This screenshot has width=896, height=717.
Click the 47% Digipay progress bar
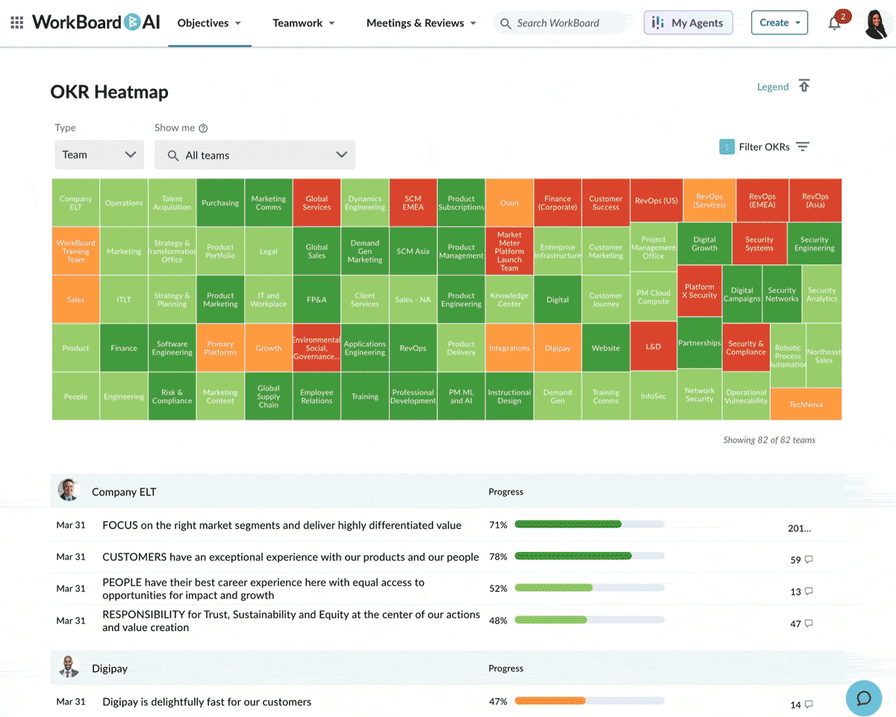[x=590, y=701]
